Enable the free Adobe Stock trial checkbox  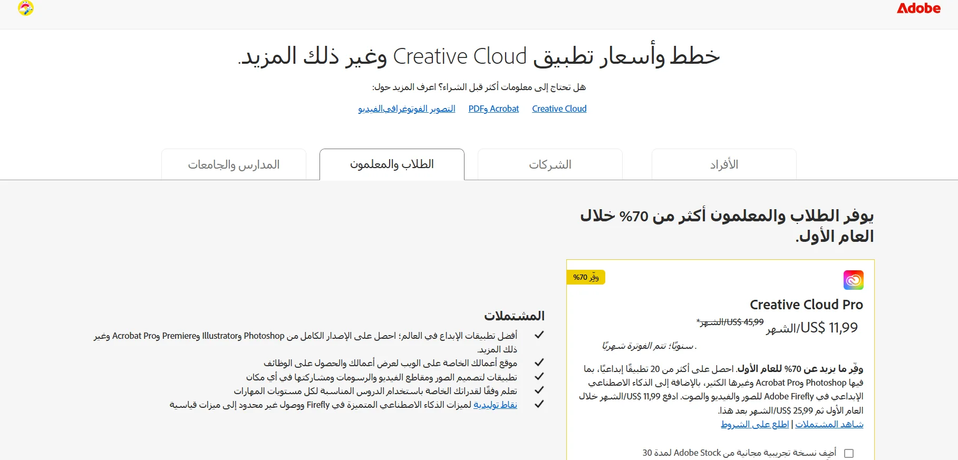pyautogui.click(x=849, y=453)
